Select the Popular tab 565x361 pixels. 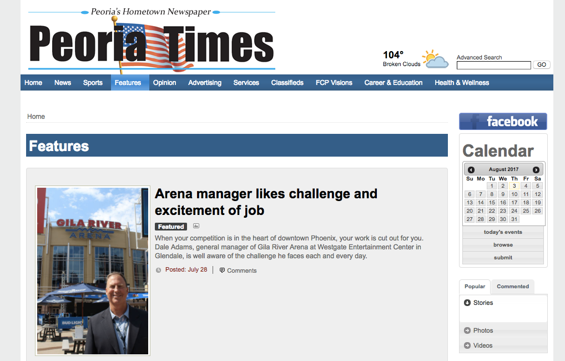[x=475, y=287]
